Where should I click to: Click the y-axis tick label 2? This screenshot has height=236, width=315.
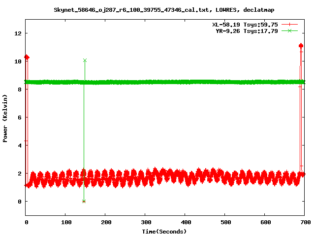point(20,174)
